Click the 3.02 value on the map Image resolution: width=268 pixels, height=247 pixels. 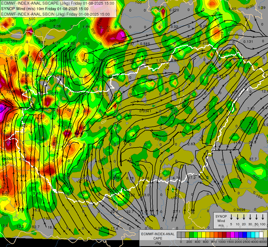(174, 27)
